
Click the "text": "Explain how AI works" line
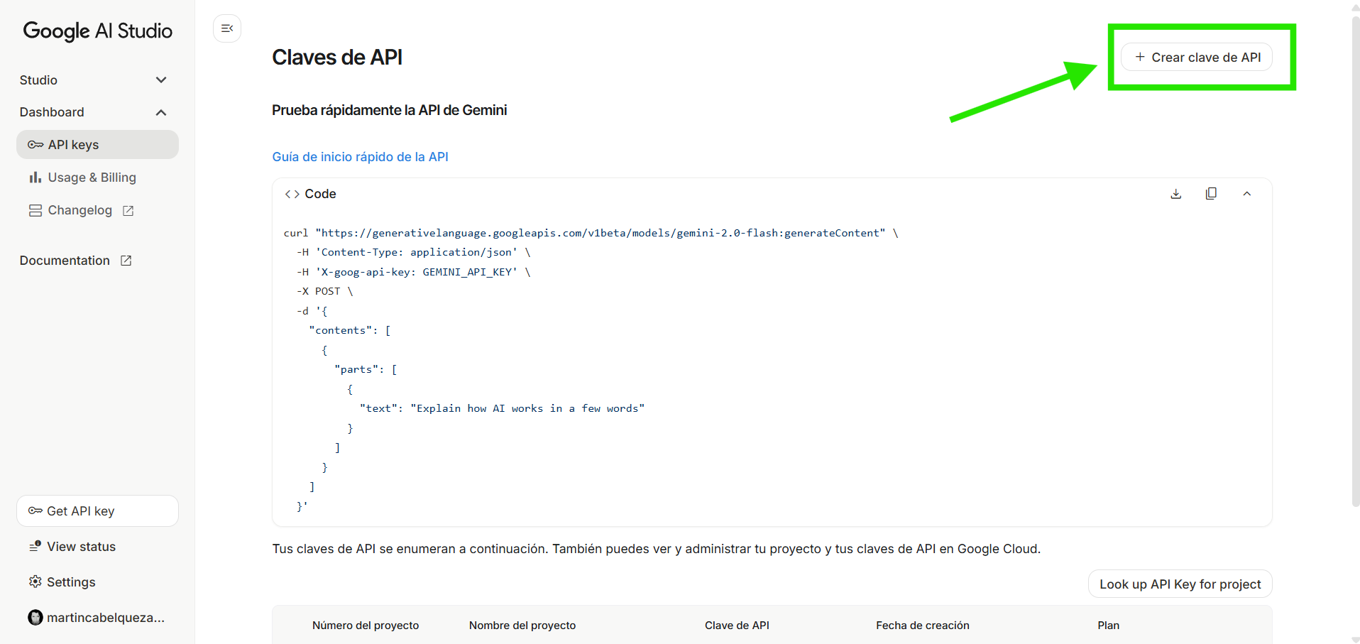503,408
